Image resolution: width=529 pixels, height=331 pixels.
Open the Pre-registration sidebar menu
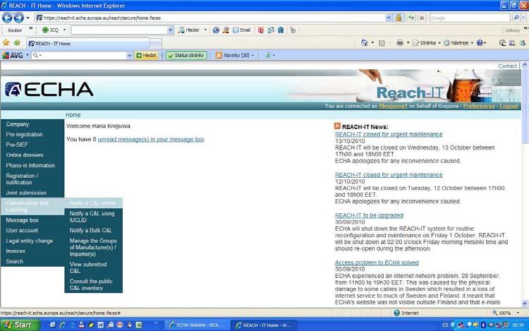(32, 134)
